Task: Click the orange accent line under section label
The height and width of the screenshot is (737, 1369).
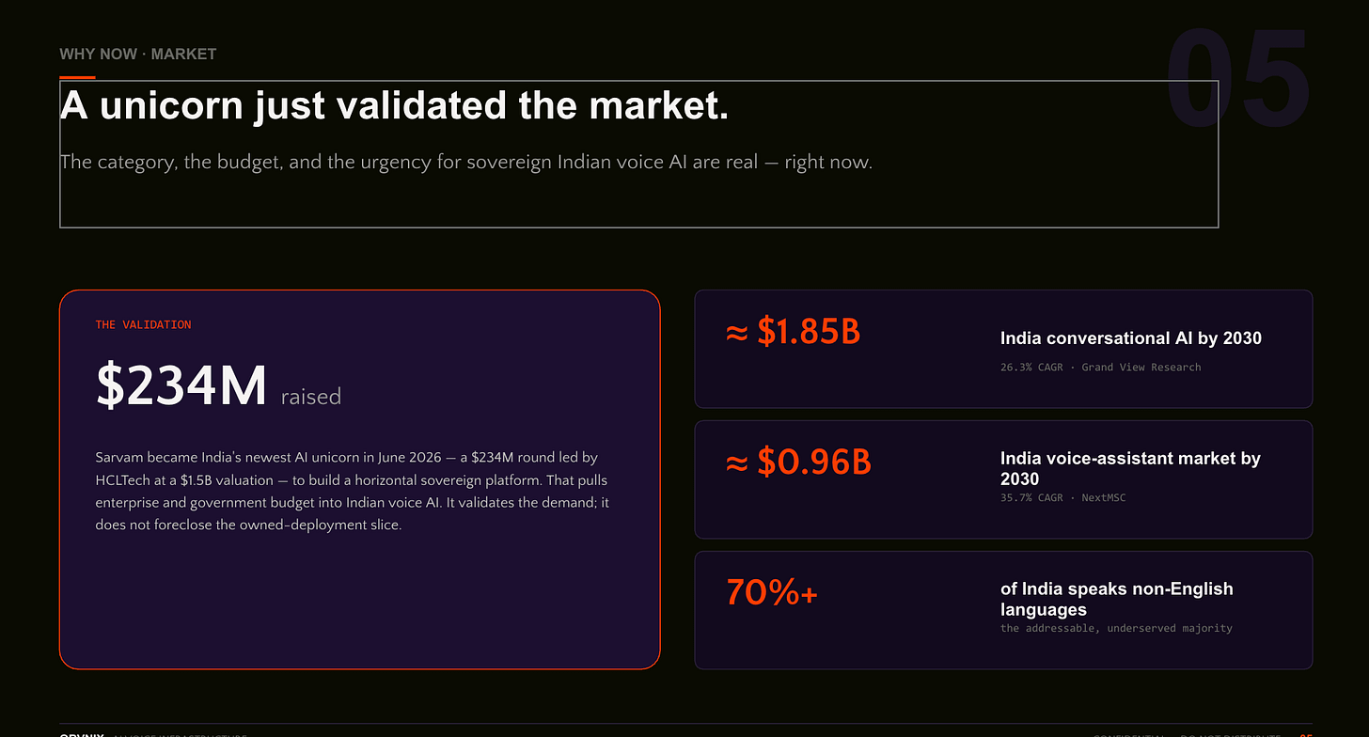Action: pos(77,77)
